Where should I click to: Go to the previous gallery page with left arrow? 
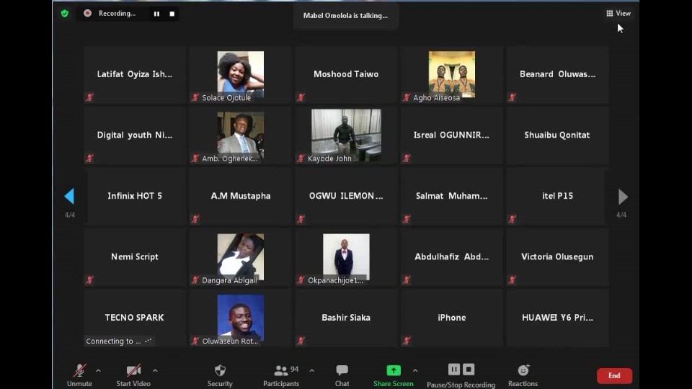pos(69,196)
